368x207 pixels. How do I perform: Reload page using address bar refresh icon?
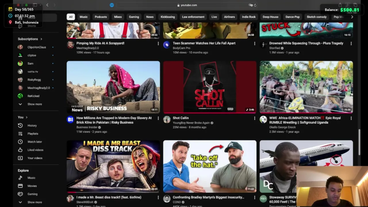click(255, 5)
